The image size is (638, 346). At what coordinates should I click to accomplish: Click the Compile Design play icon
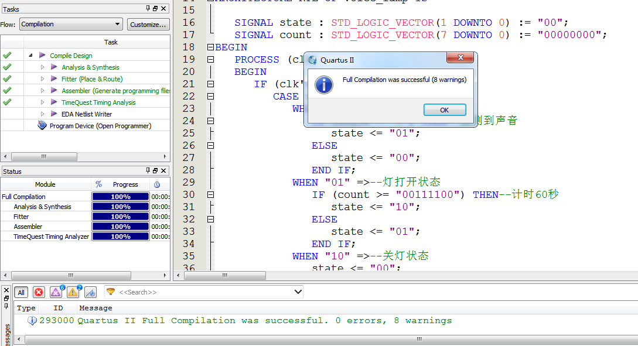click(x=42, y=56)
